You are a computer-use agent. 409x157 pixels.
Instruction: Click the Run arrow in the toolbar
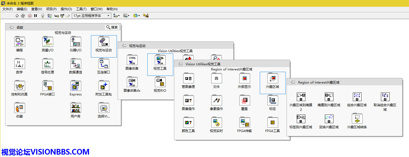(17, 16)
